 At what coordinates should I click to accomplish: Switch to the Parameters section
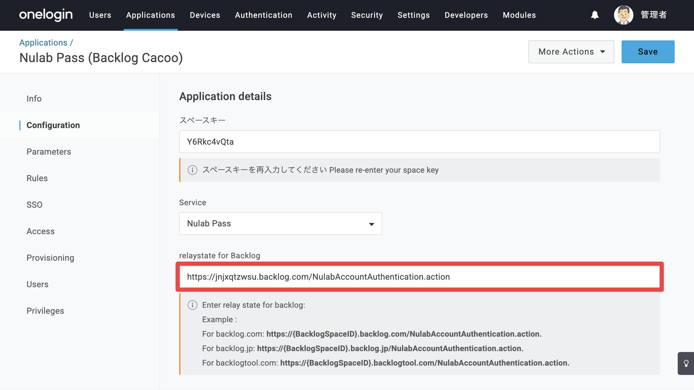pos(49,152)
